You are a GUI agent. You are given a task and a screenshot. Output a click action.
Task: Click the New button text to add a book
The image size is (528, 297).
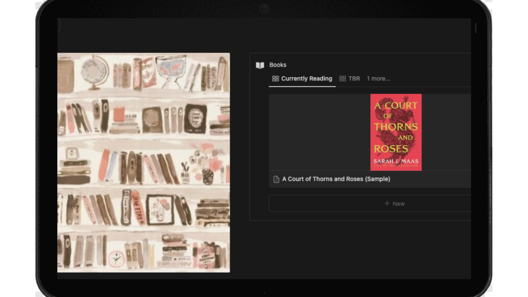tap(398, 204)
